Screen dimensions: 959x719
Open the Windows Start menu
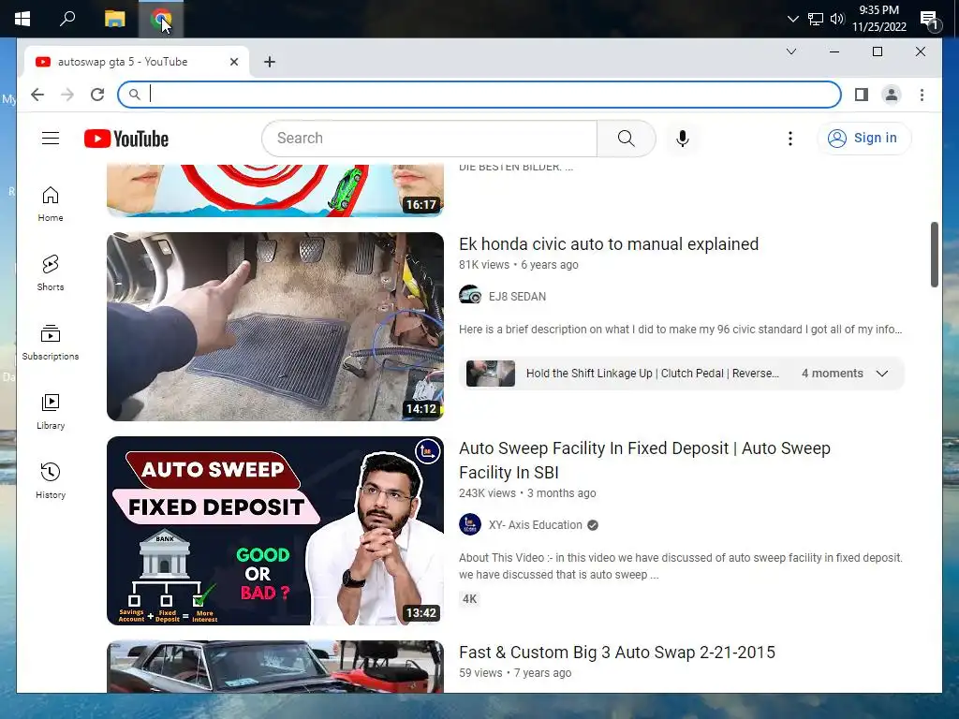click(x=22, y=19)
